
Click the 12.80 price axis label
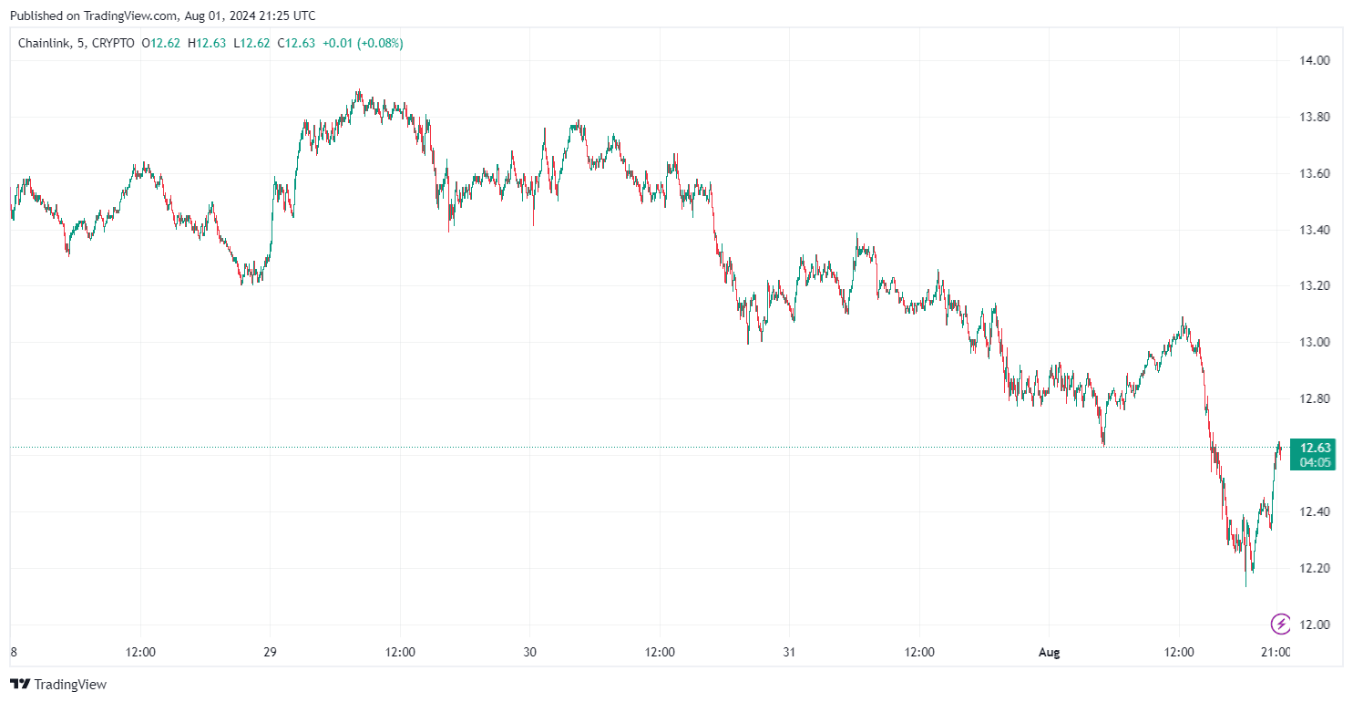(x=1316, y=399)
